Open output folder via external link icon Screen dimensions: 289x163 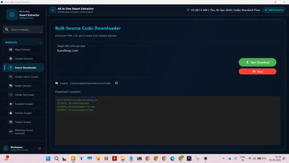pos(117,83)
